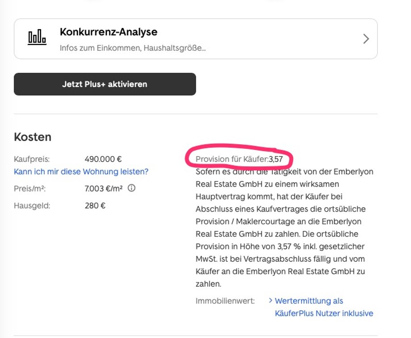Select the 7.003 €/m² price value
Screen dimensions: 411x338
(x=104, y=188)
